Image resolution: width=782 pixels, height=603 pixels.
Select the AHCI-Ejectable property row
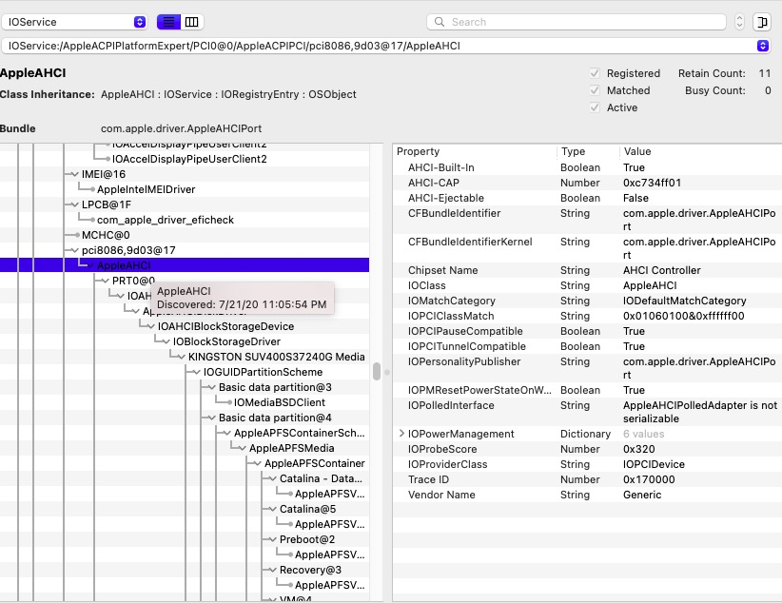587,198
